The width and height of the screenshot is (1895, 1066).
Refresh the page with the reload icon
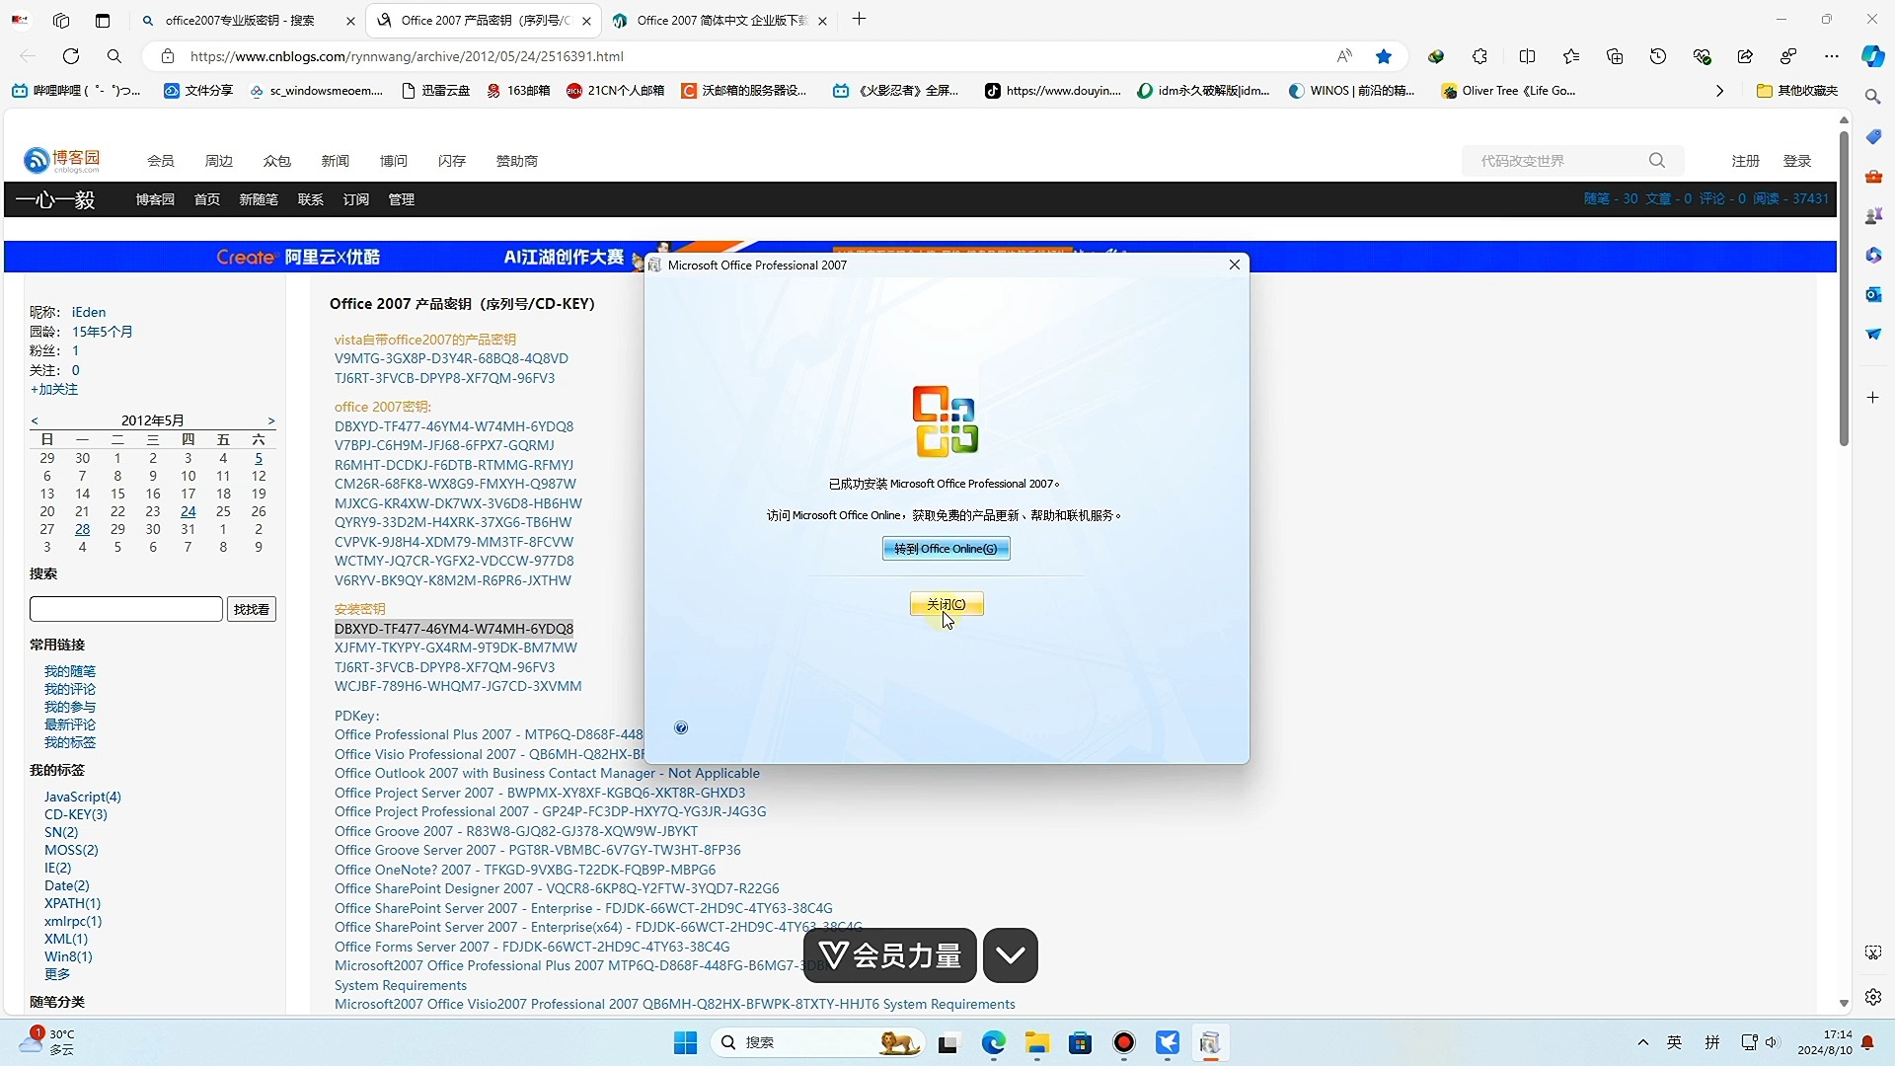click(x=70, y=56)
